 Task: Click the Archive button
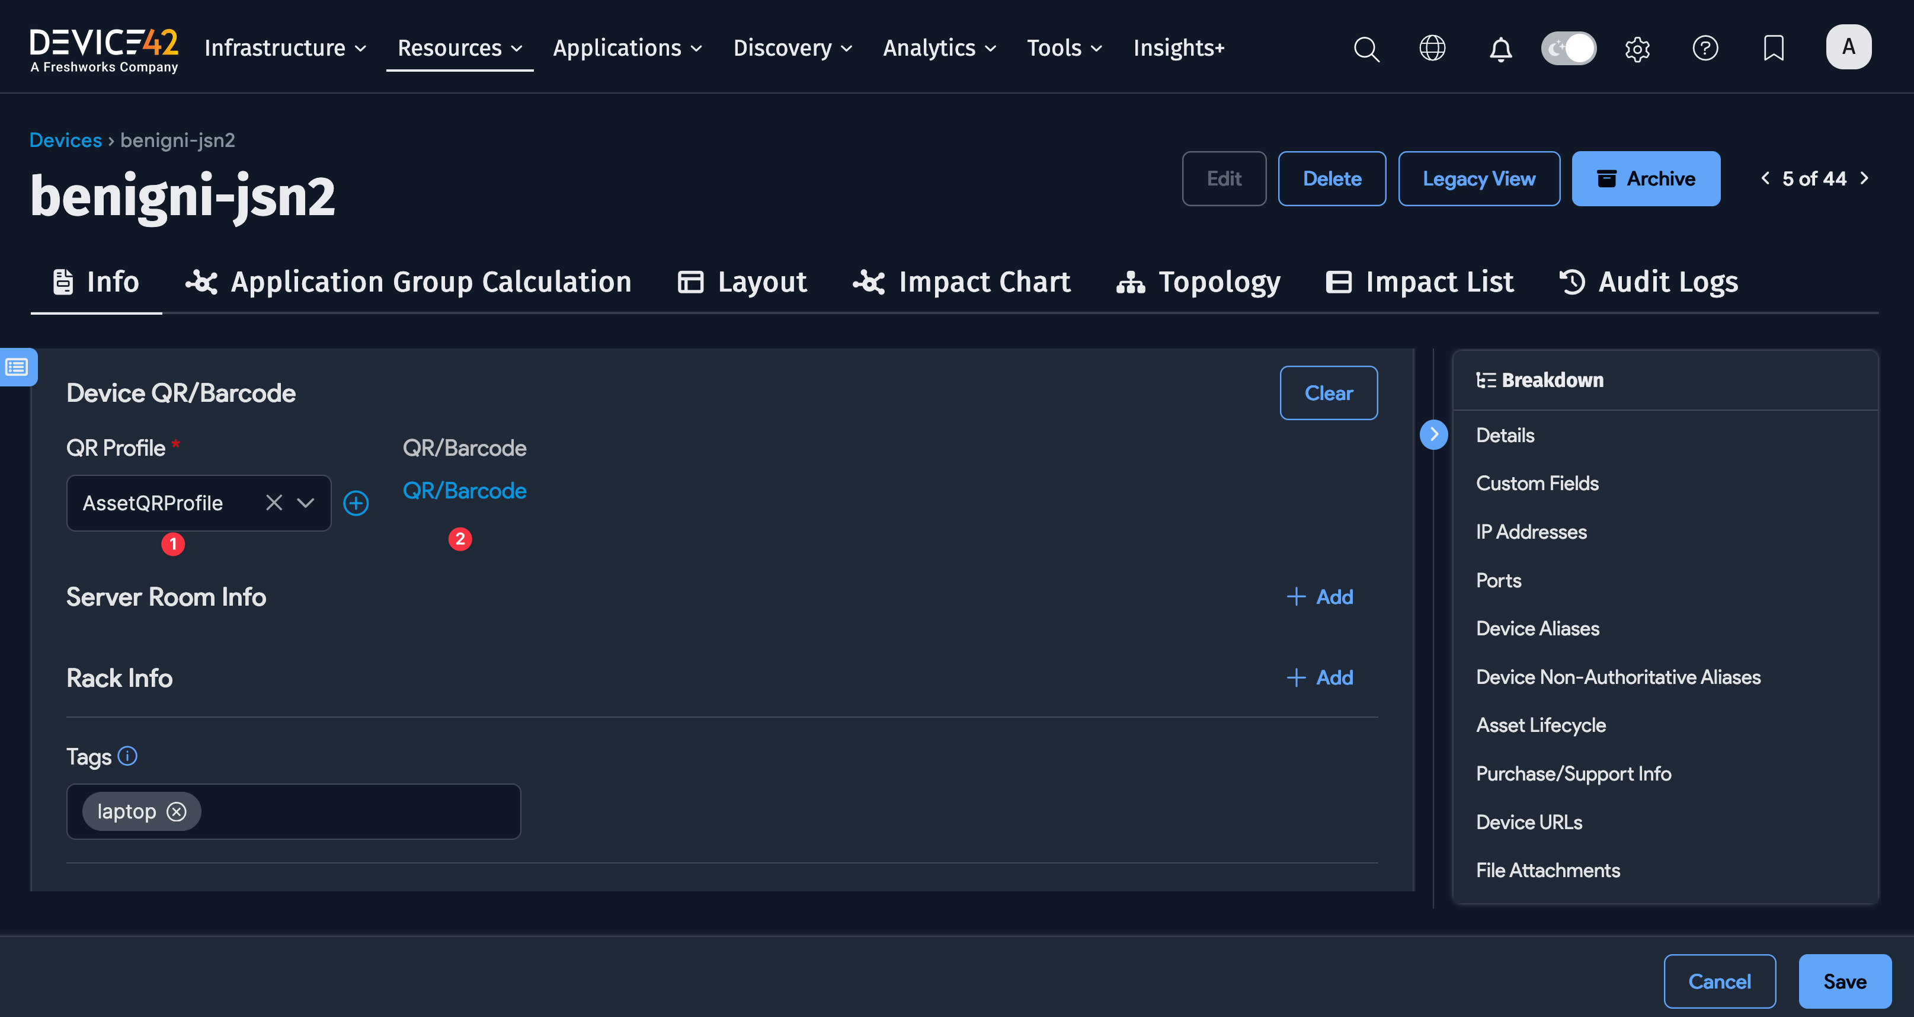(1646, 179)
